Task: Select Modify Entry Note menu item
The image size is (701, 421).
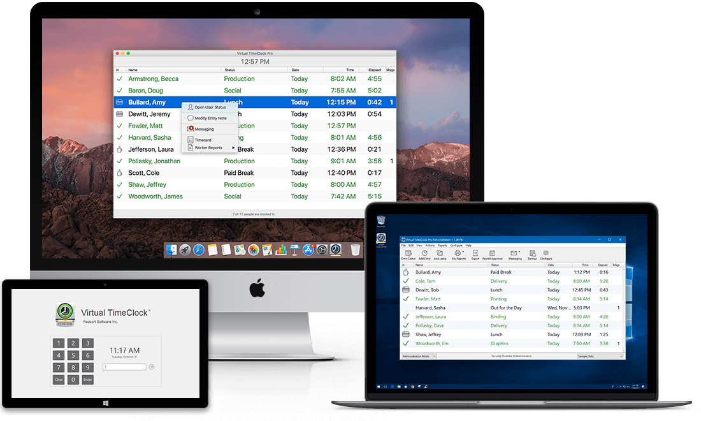Action: click(210, 118)
